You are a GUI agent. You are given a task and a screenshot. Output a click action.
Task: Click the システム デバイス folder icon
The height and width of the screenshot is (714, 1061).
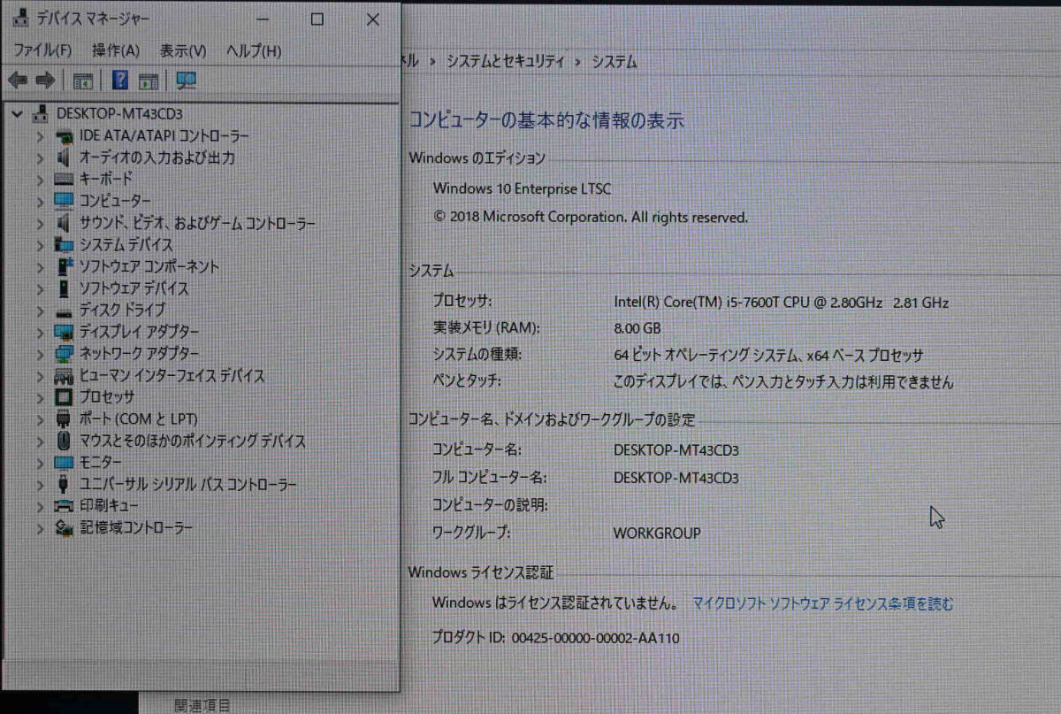pyautogui.click(x=65, y=244)
